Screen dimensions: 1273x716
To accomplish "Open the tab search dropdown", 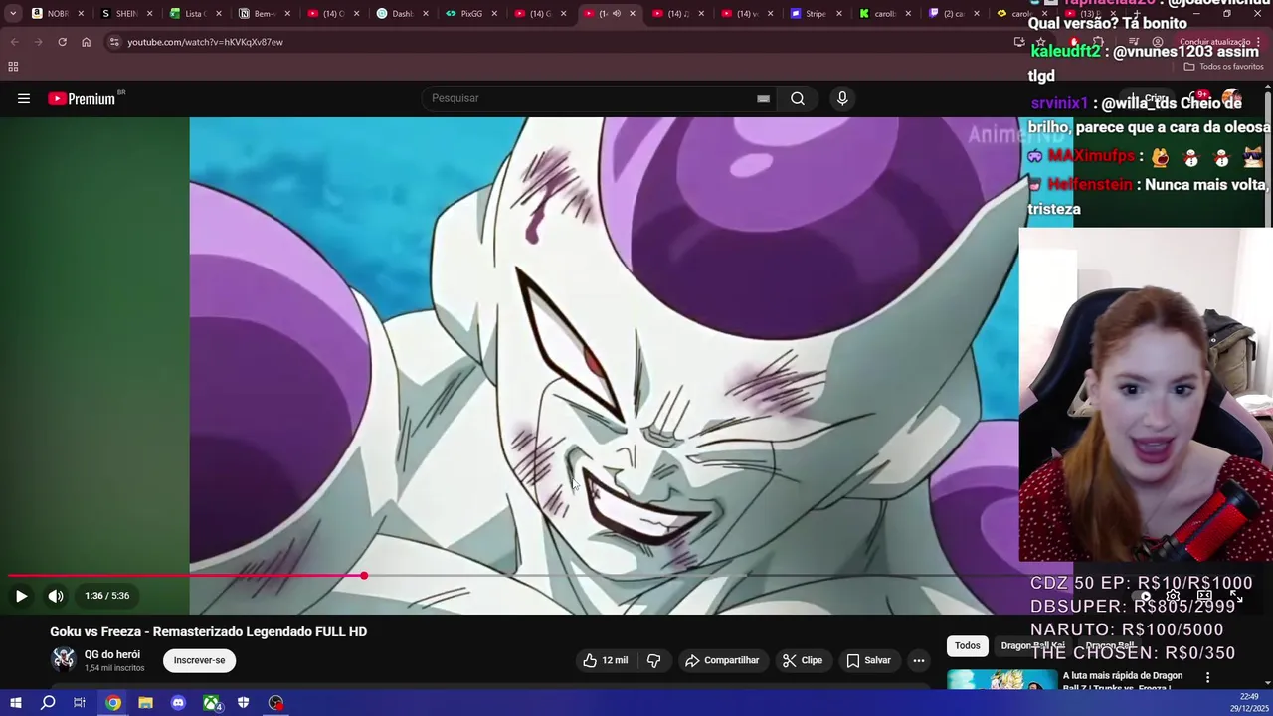I will coord(12,14).
